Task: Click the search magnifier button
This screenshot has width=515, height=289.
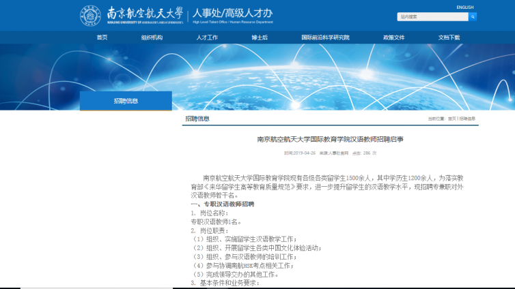Action: 473,17
